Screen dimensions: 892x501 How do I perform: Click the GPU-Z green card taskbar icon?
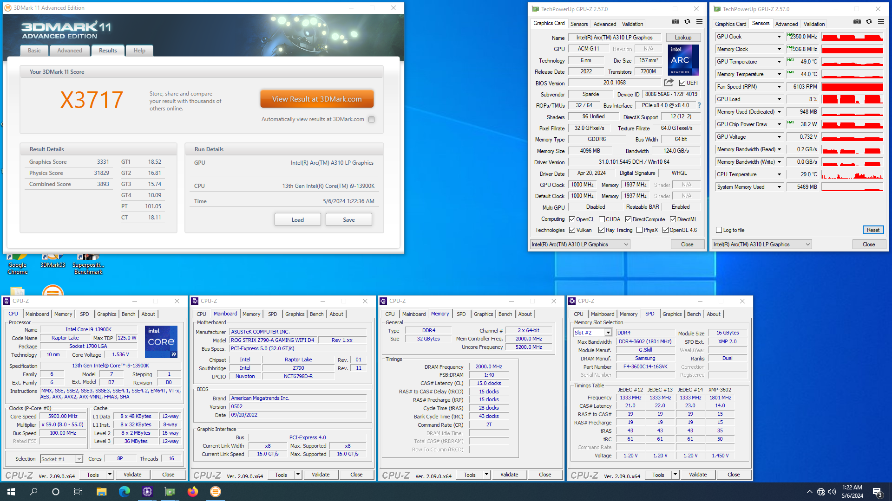(x=170, y=492)
